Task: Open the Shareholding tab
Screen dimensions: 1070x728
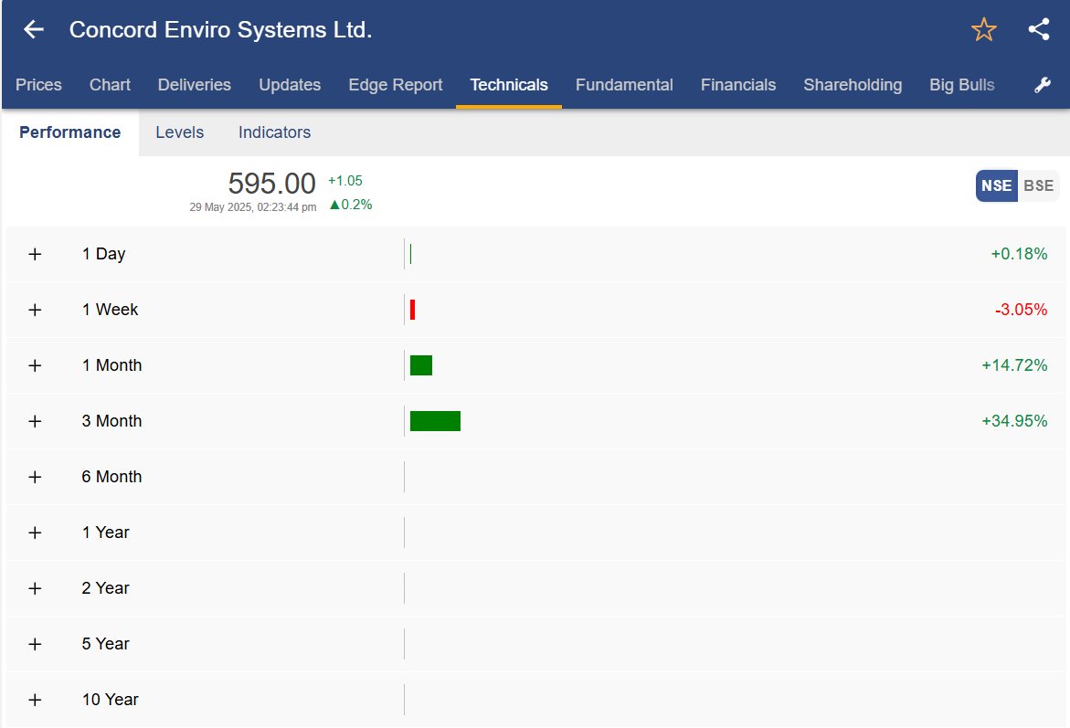Action: coord(853,85)
